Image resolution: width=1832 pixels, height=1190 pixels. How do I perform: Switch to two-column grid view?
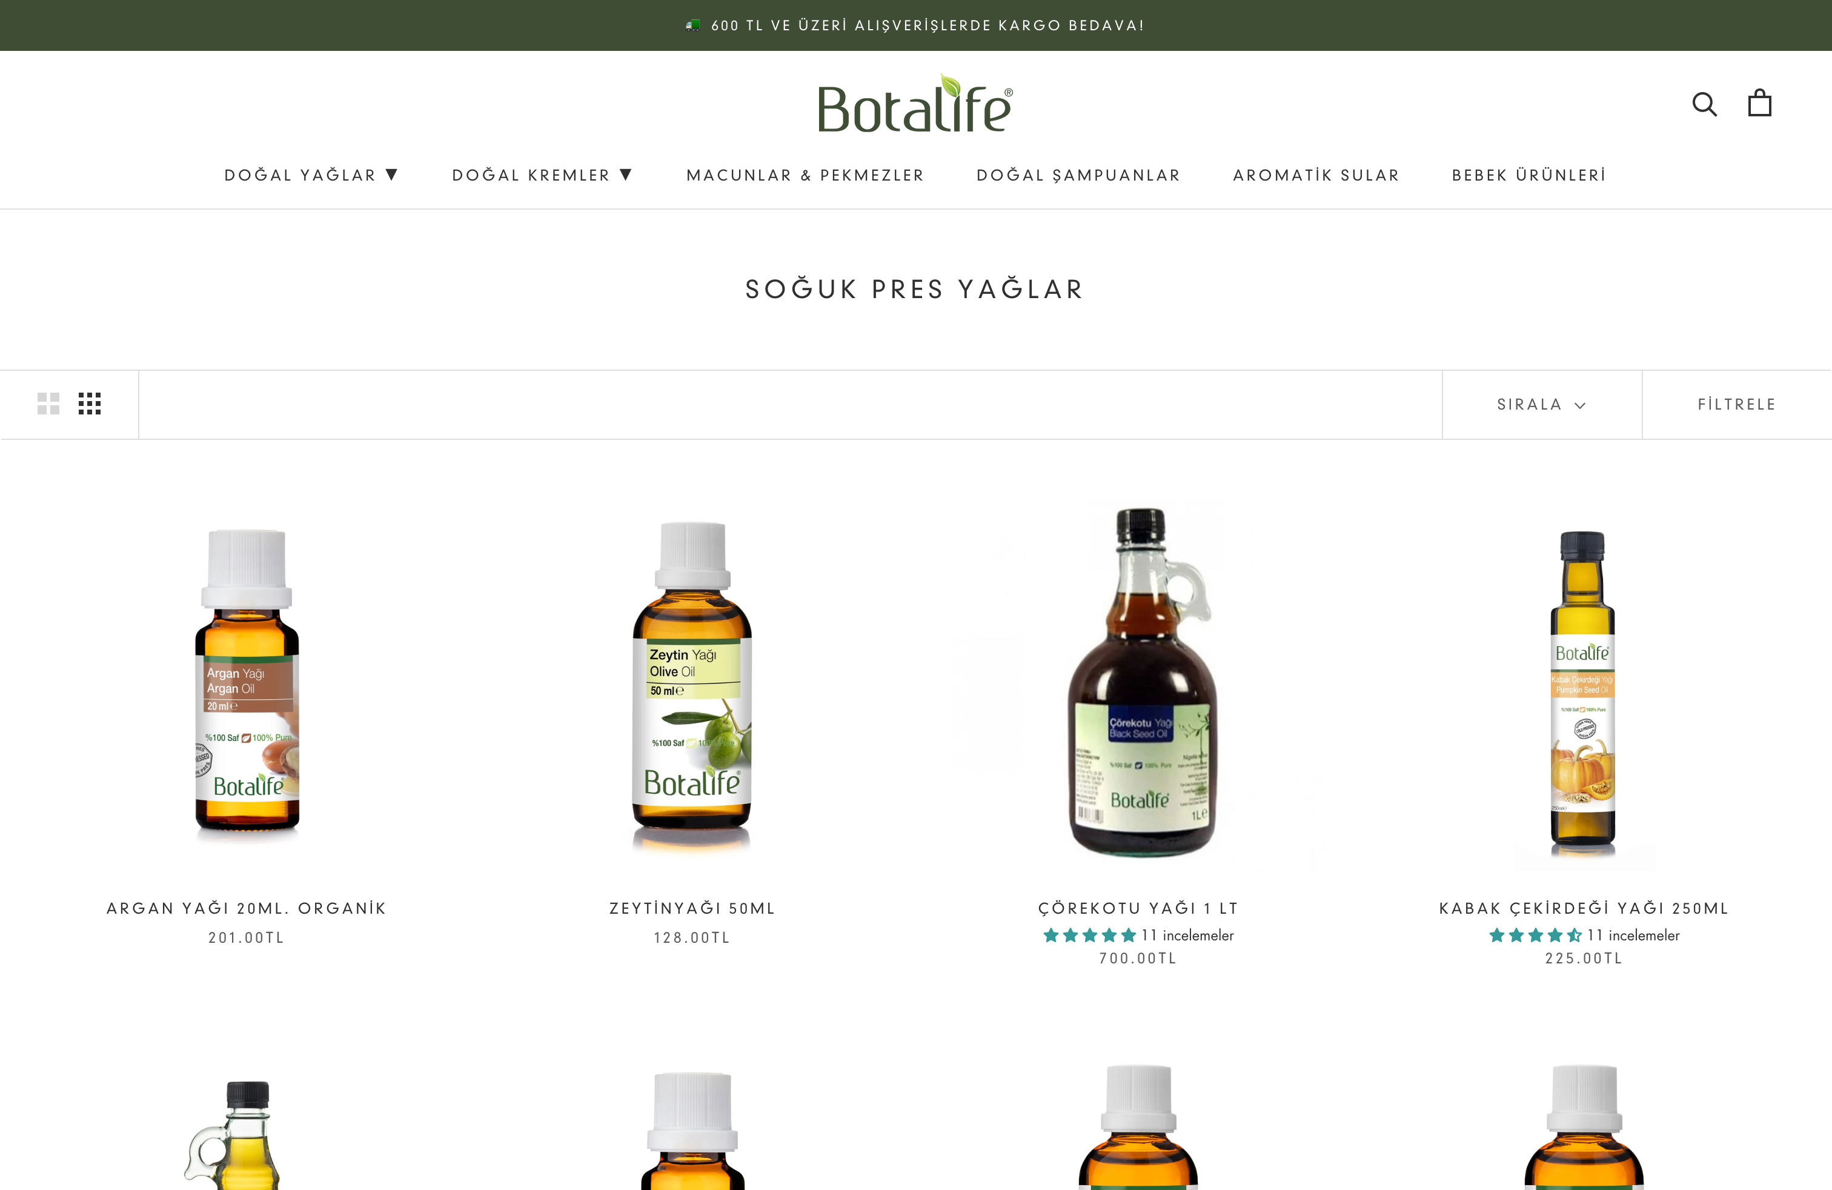(x=48, y=404)
